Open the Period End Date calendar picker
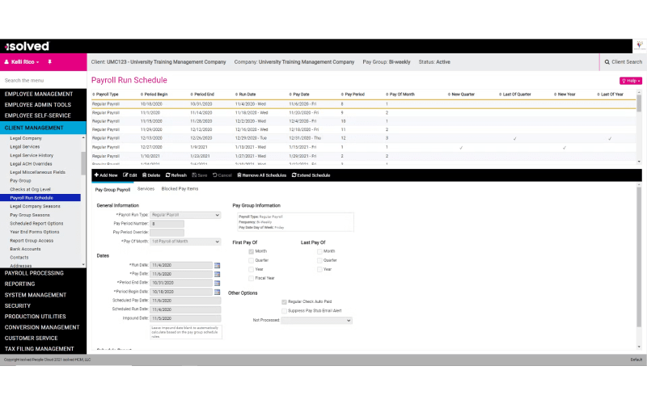 pyautogui.click(x=217, y=283)
